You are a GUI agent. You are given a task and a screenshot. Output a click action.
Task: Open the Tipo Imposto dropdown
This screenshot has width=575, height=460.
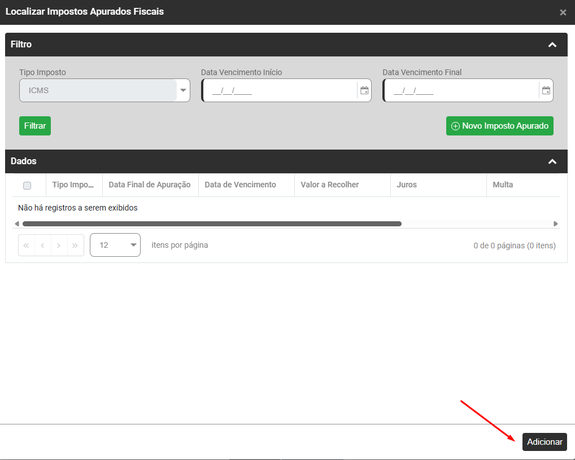coord(183,90)
